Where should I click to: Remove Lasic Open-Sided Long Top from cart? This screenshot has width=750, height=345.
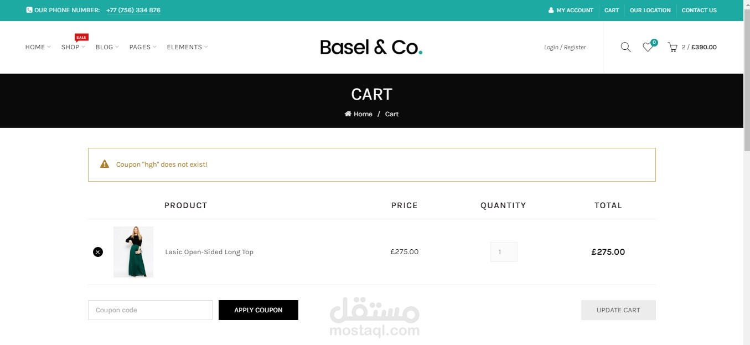pos(98,252)
